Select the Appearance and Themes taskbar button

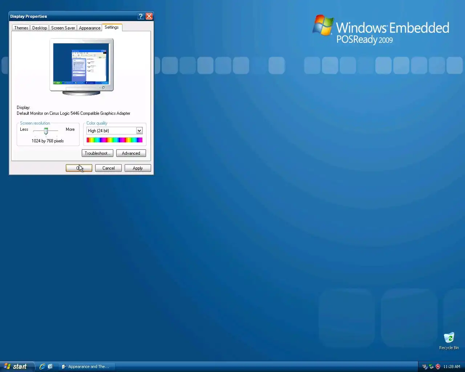click(87, 367)
